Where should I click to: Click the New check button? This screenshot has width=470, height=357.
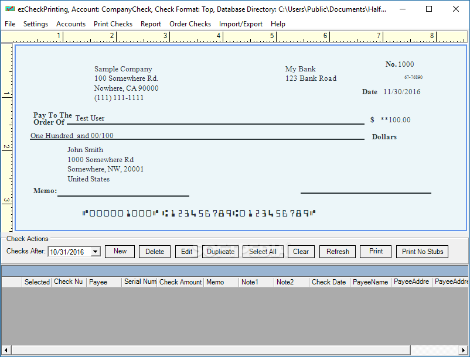(120, 252)
